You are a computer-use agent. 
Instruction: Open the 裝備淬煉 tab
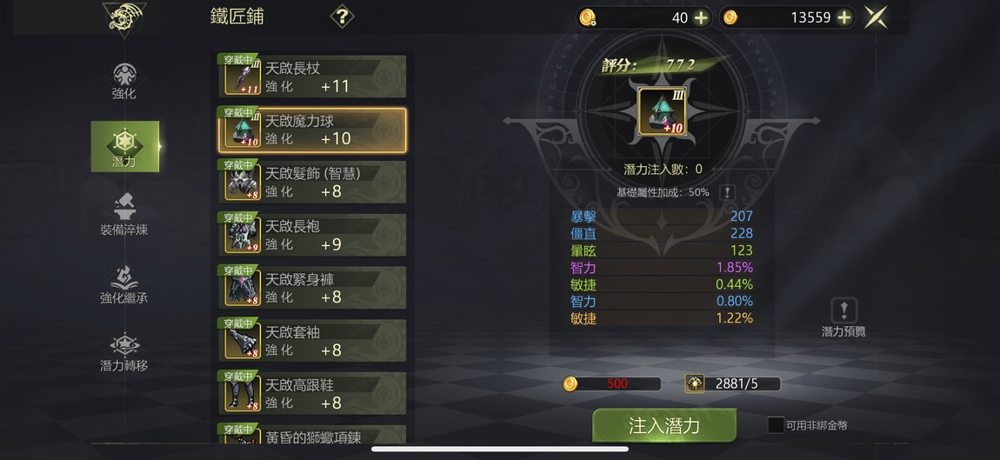[124, 215]
